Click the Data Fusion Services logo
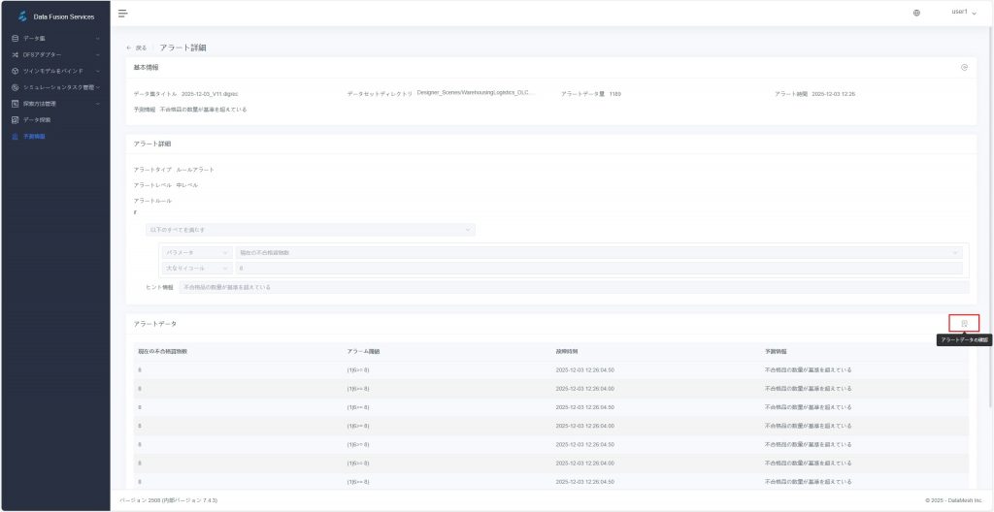The image size is (994, 512). coord(23,16)
